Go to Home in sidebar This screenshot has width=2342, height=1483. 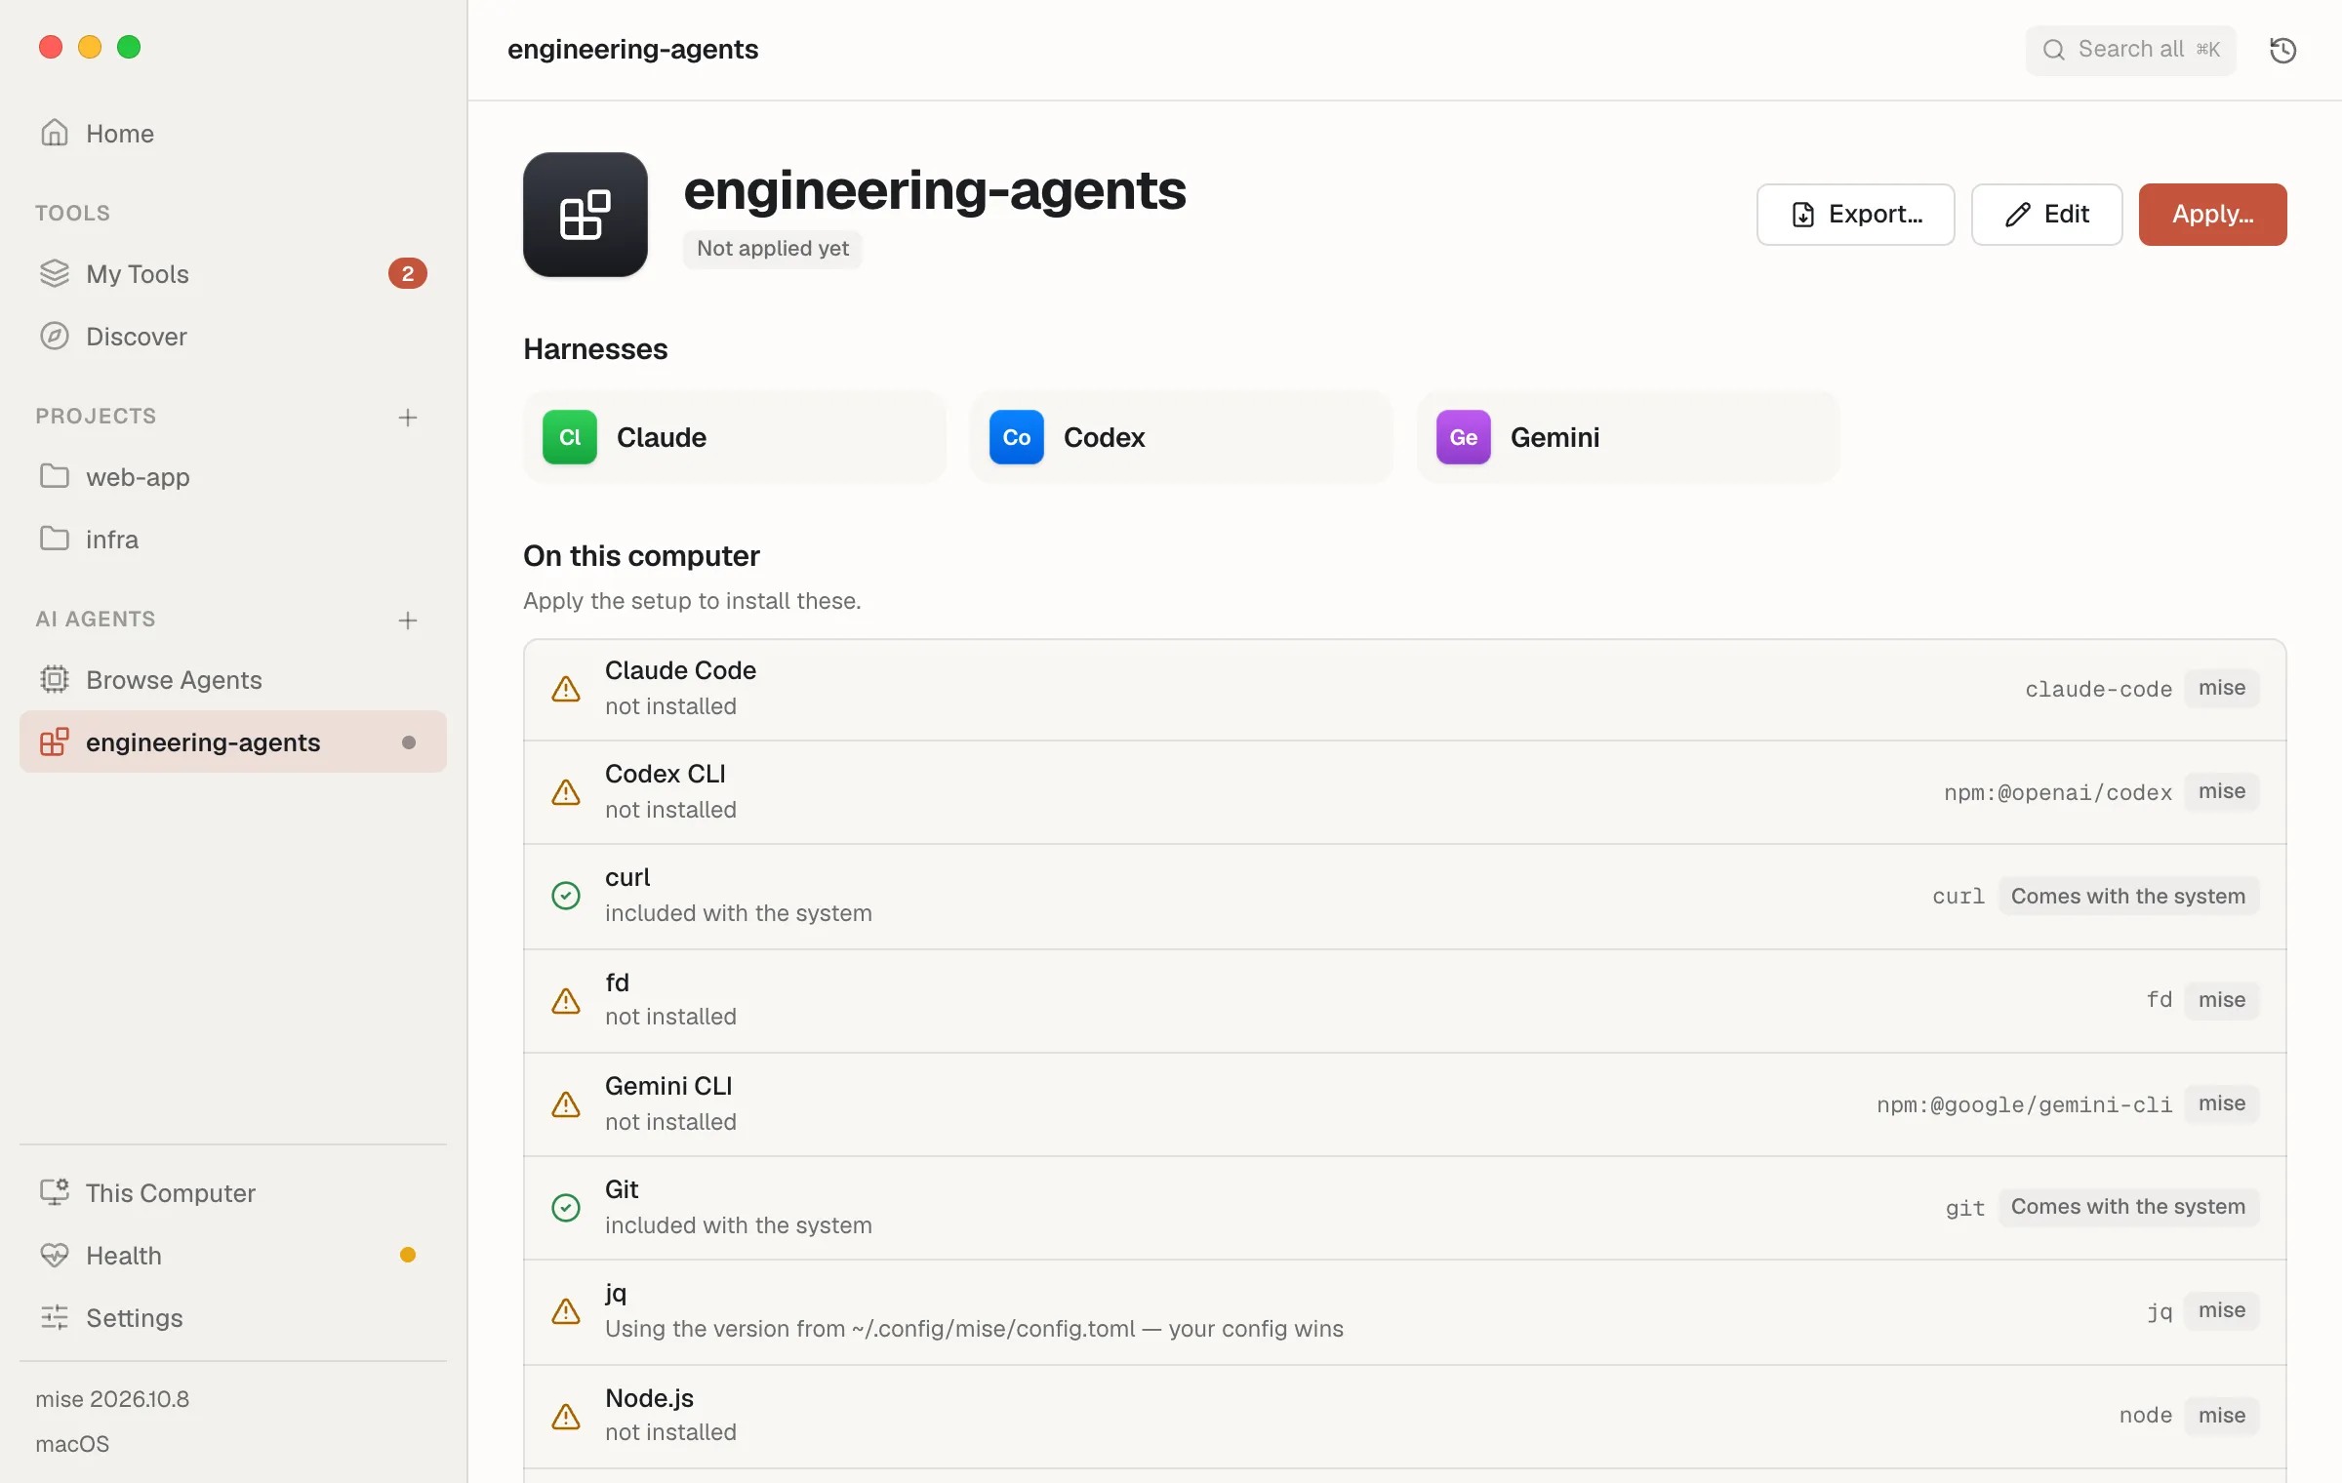click(x=233, y=134)
